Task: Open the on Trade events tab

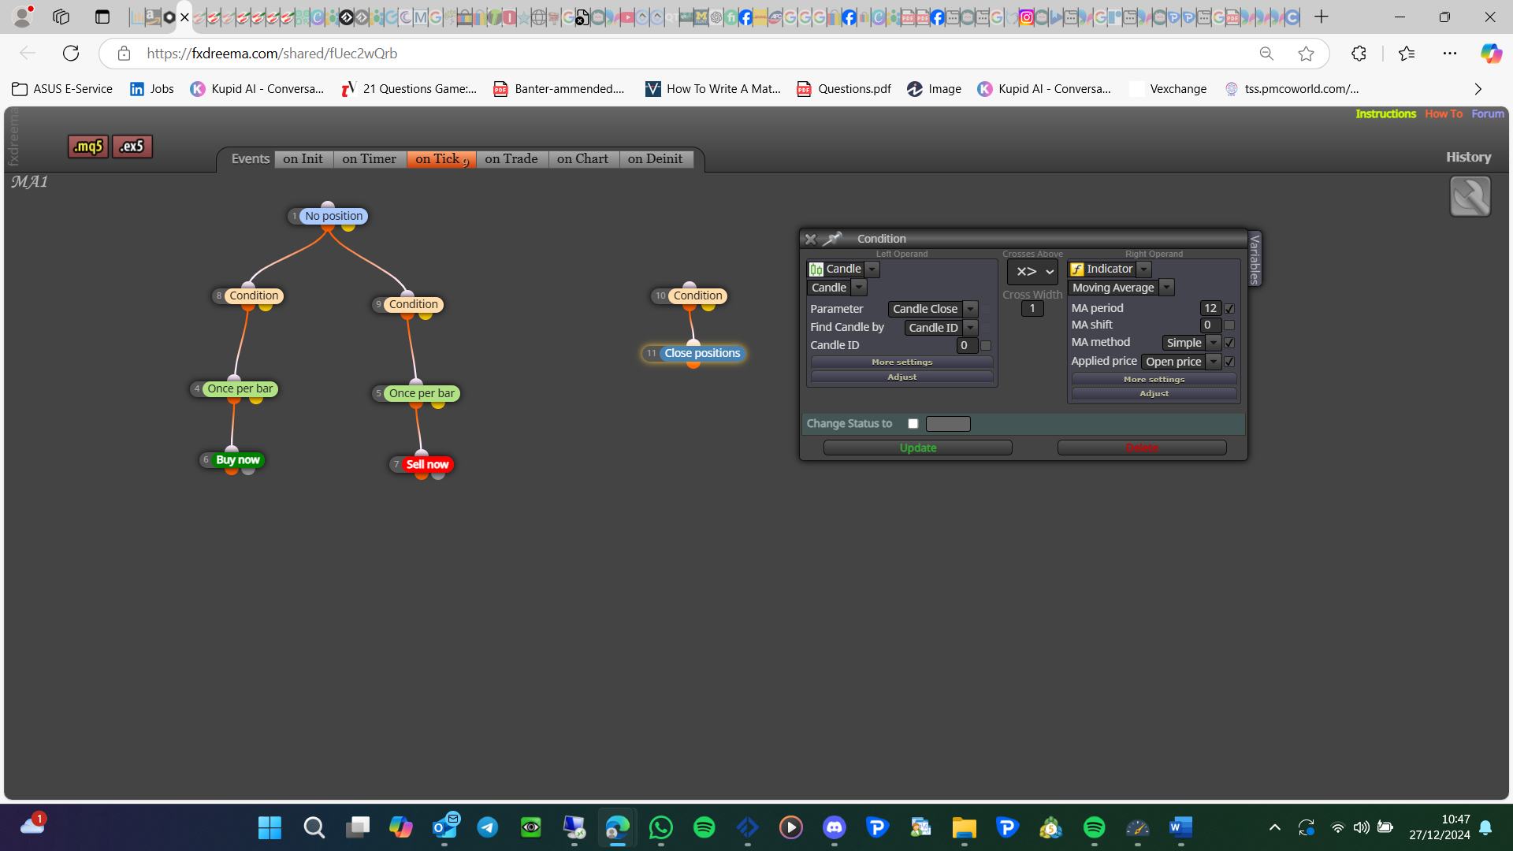Action: 511,159
